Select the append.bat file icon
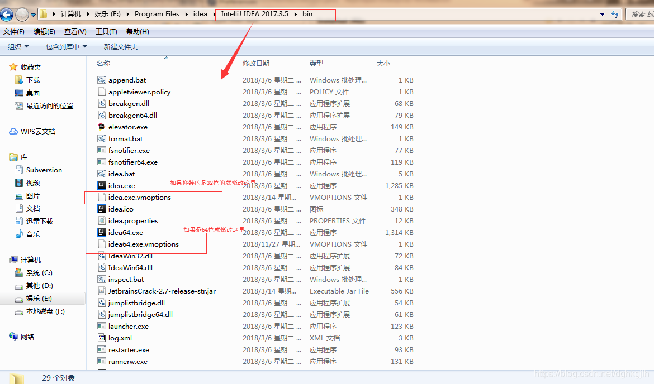This screenshot has height=384, width=654. click(x=102, y=80)
